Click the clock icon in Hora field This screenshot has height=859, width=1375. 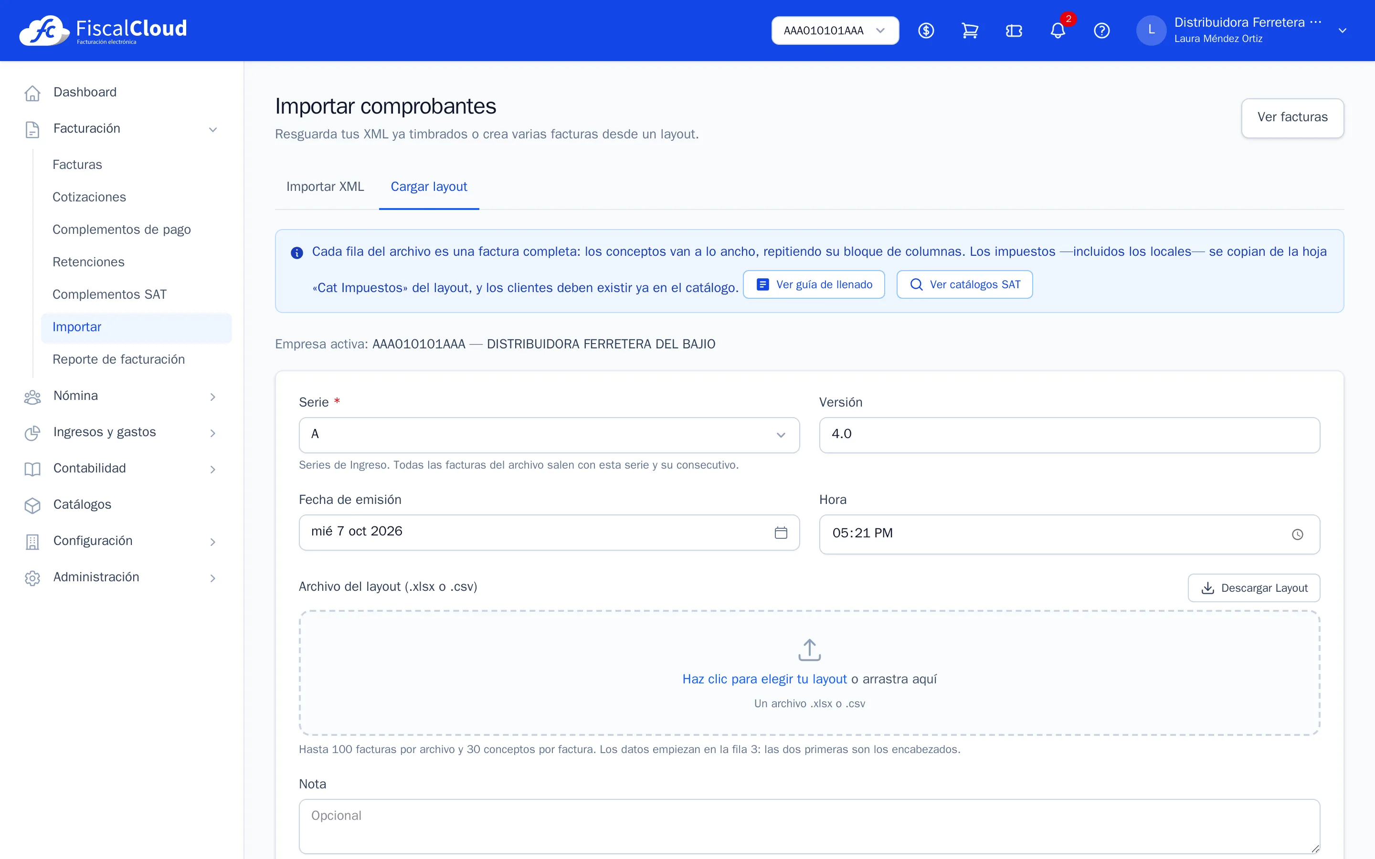1298,534
